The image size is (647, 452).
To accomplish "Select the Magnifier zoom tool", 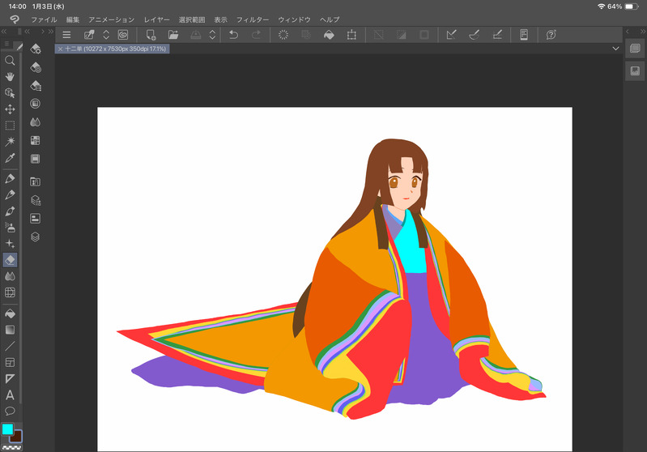I will click(10, 60).
